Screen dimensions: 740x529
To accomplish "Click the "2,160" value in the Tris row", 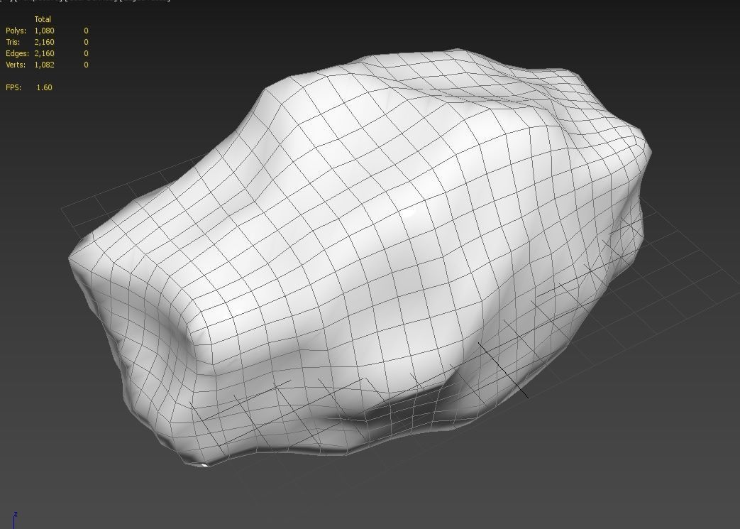I will coord(45,42).
